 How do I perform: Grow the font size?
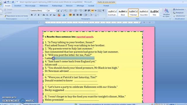click(x=58, y=11)
